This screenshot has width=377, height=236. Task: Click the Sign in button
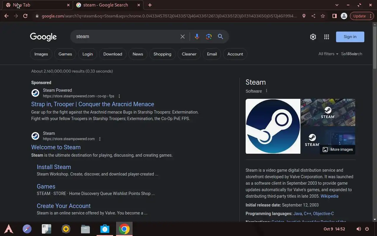coord(350,37)
